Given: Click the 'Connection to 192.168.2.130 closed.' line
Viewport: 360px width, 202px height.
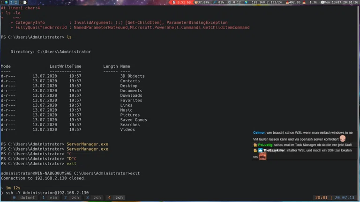Looking at the screenshot, I should click(x=43, y=178).
